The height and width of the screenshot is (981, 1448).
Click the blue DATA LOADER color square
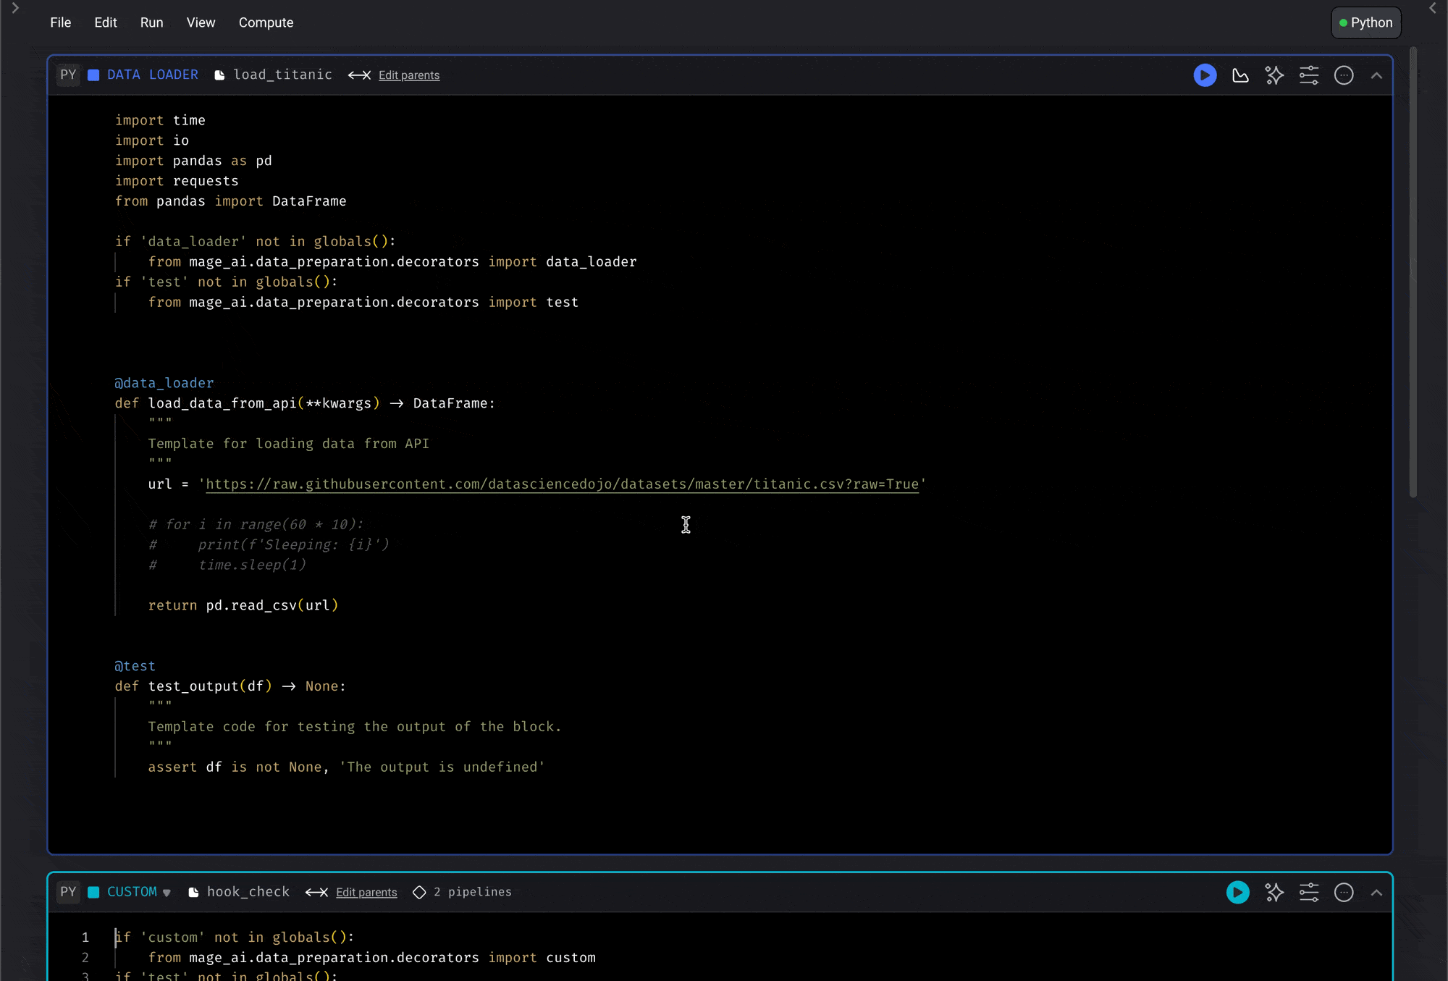[93, 75]
